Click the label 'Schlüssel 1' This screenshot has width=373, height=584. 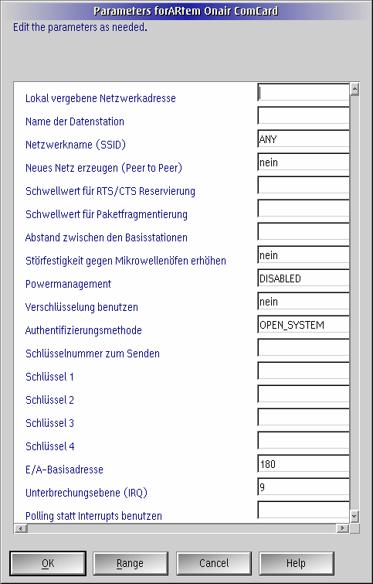(x=49, y=377)
